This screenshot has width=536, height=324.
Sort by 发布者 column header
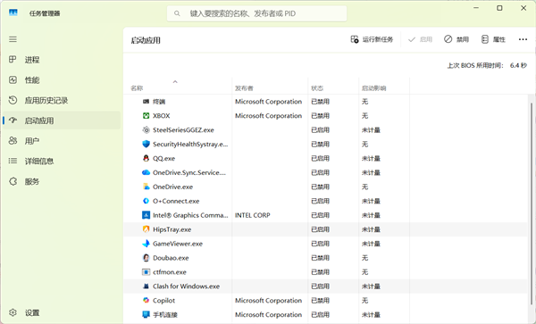coord(244,88)
